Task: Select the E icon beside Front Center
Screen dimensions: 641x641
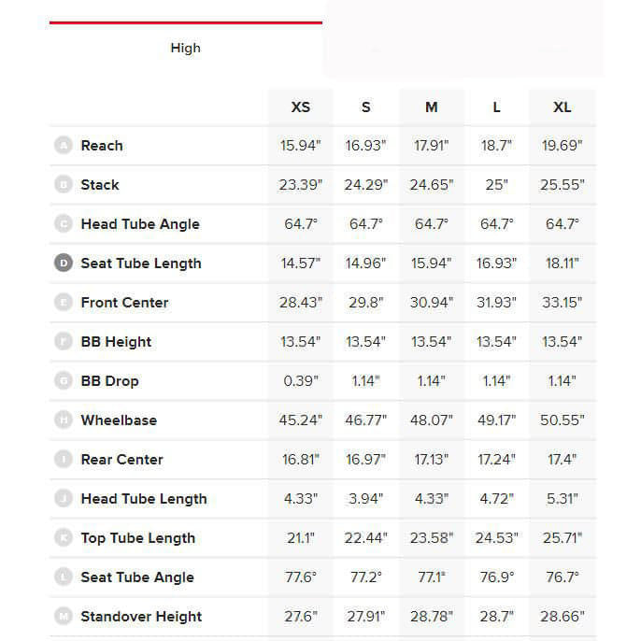Action: tap(64, 303)
